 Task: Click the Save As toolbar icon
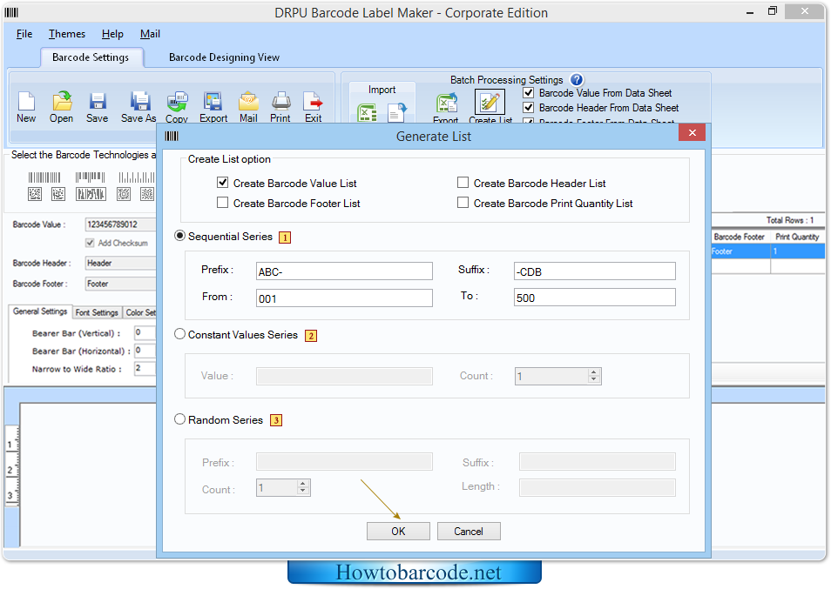click(x=138, y=103)
